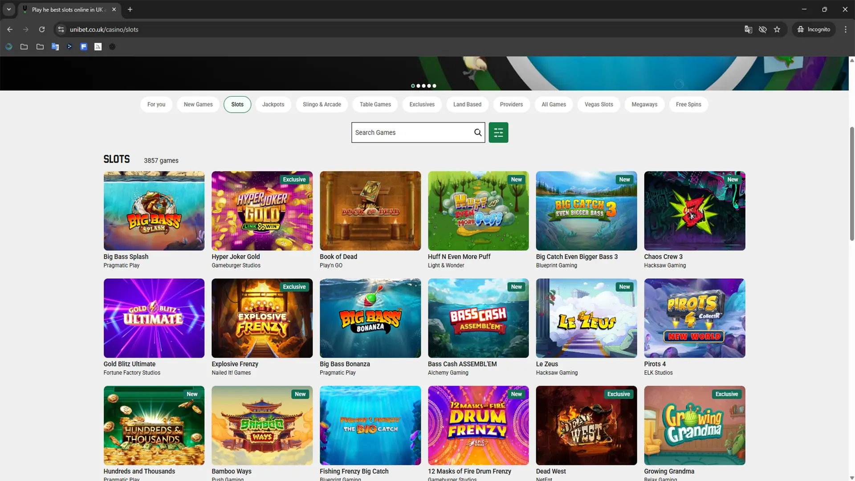Switch to the Jackpots category tab

click(273, 104)
